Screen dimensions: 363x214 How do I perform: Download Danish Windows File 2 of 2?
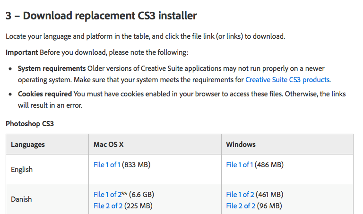[240, 205]
